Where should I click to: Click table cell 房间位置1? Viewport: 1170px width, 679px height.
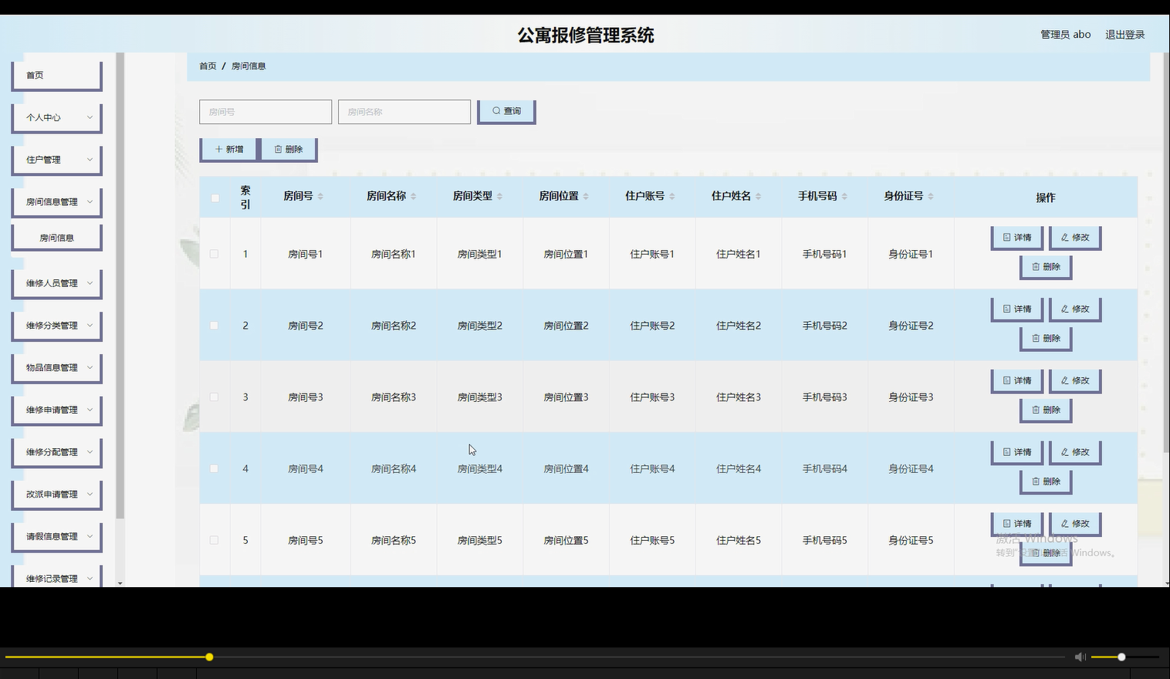click(x=566, y=254)
